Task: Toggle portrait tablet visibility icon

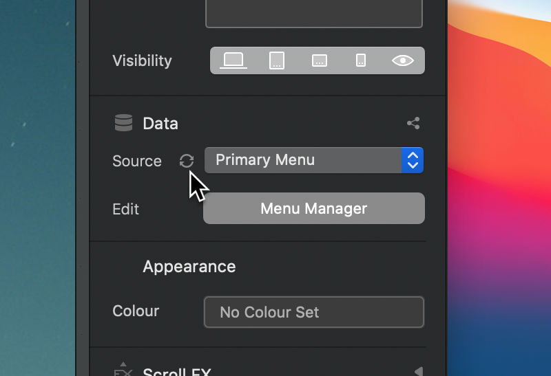Action: pos(277,60)
